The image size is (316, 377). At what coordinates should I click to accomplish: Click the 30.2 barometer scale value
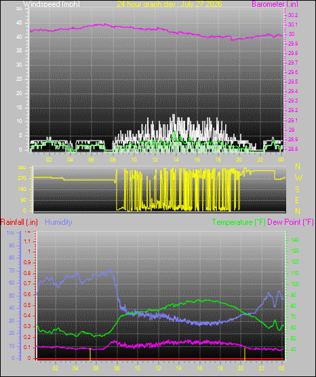[x=293, y=15]
